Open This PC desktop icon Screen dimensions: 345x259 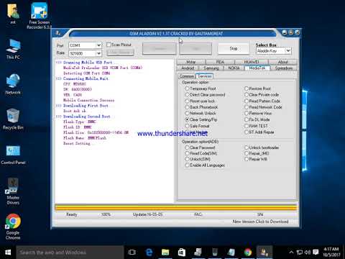(13, 49)
